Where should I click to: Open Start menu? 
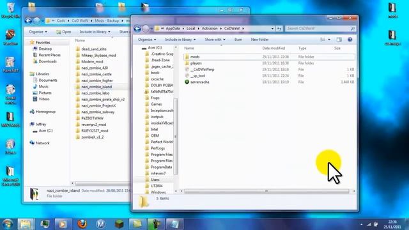tap(7, 224)
